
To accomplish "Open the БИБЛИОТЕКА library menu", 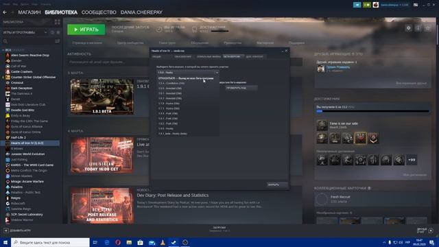I will tap(61, 12).
